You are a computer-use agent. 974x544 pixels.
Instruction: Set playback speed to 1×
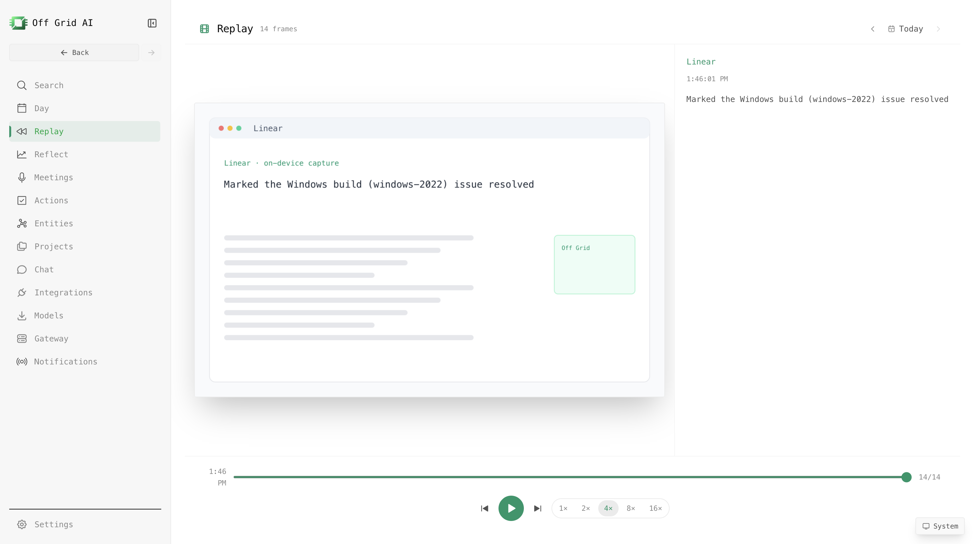pos(563,508)
